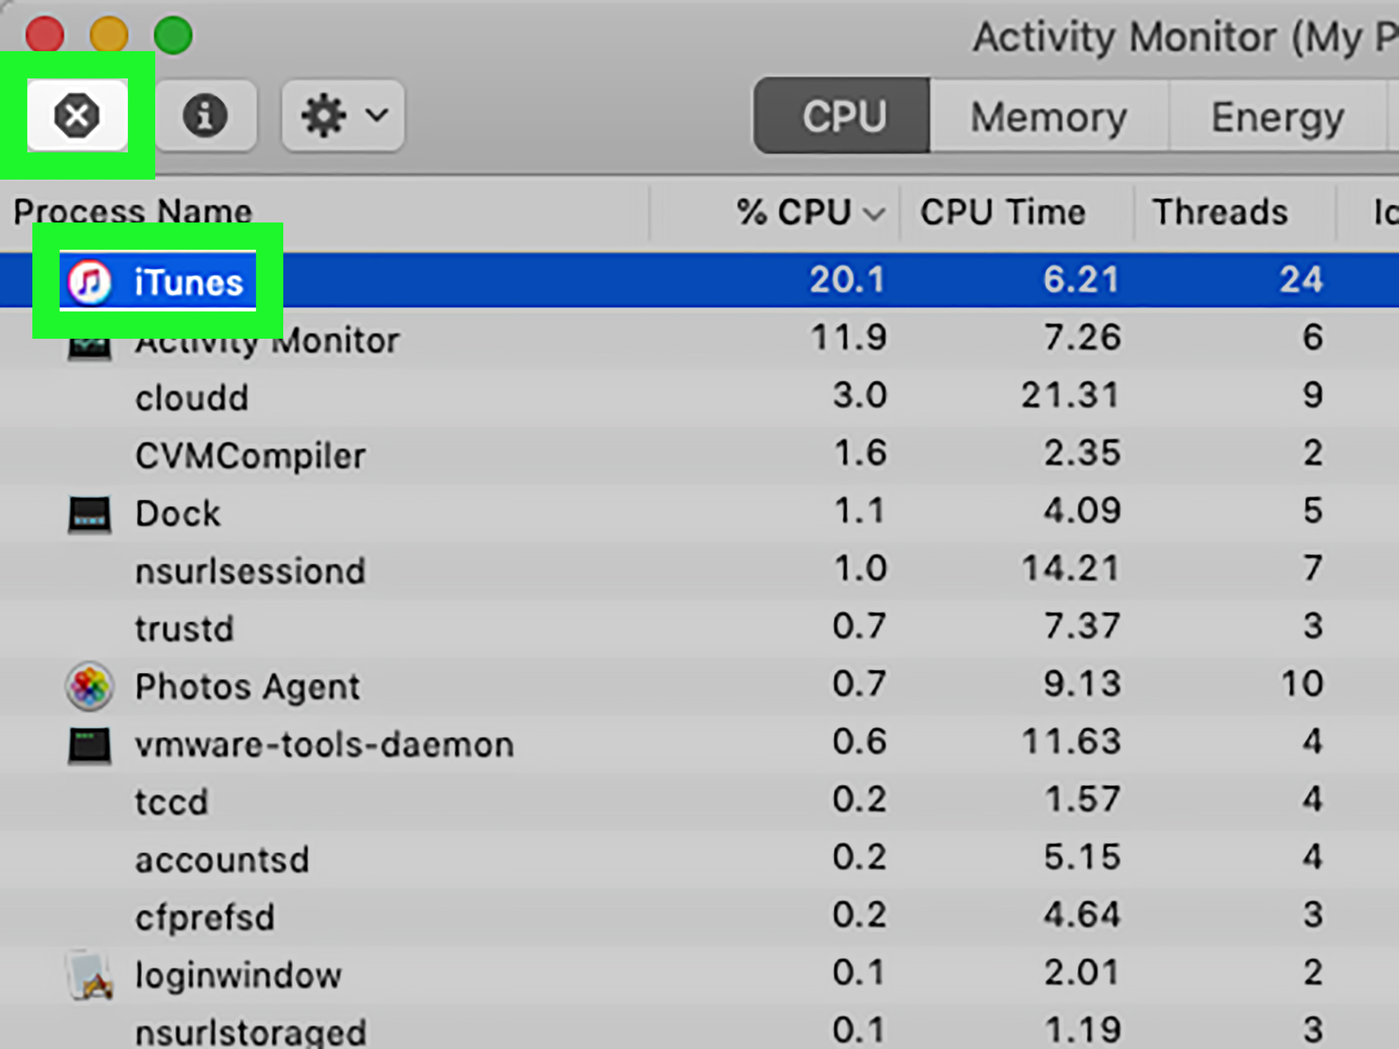1399x1049 pixels.
Task: Sort by Threads column
Action: 1220,212
